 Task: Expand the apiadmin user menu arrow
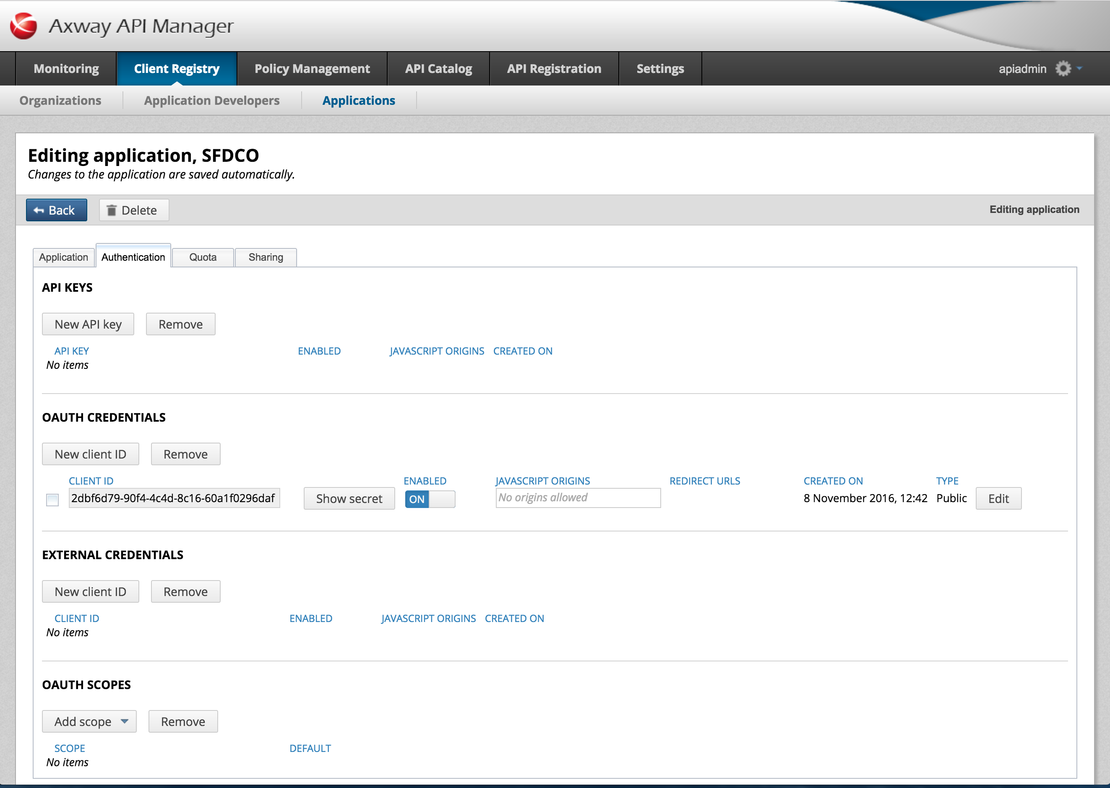[x=1080, y=68]
